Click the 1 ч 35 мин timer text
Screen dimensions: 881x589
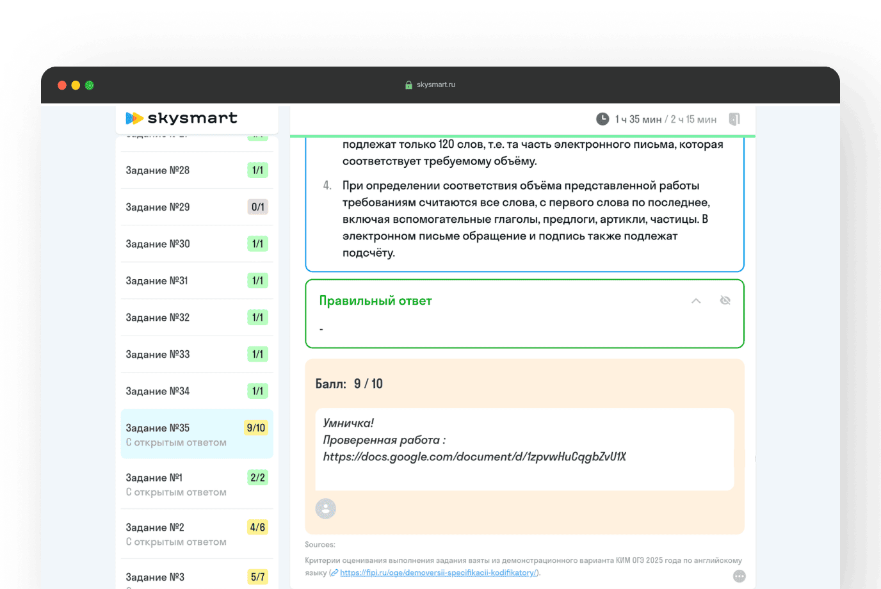tap(638, 119)
